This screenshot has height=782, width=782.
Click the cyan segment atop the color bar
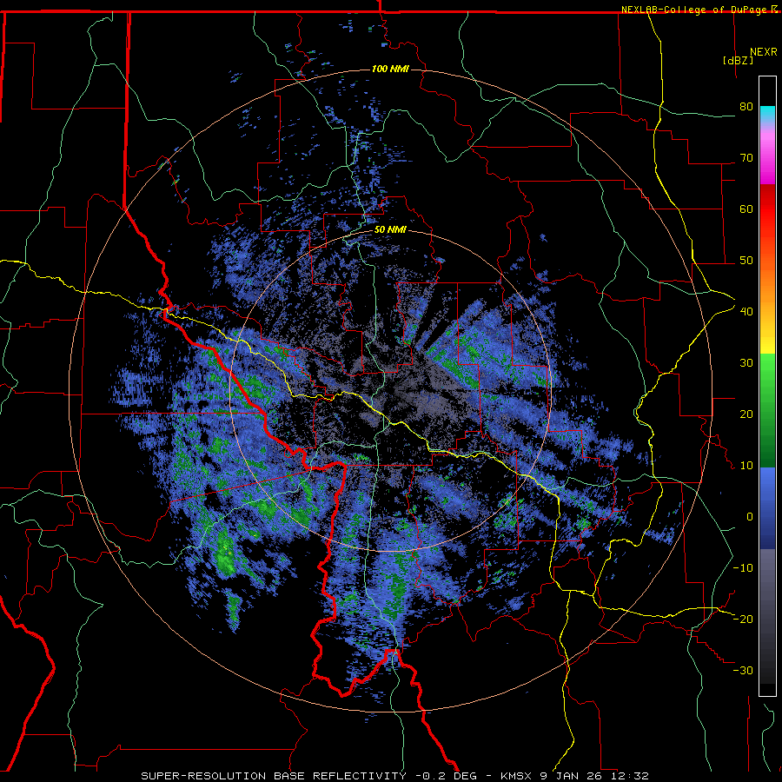[x=767, y=114]
